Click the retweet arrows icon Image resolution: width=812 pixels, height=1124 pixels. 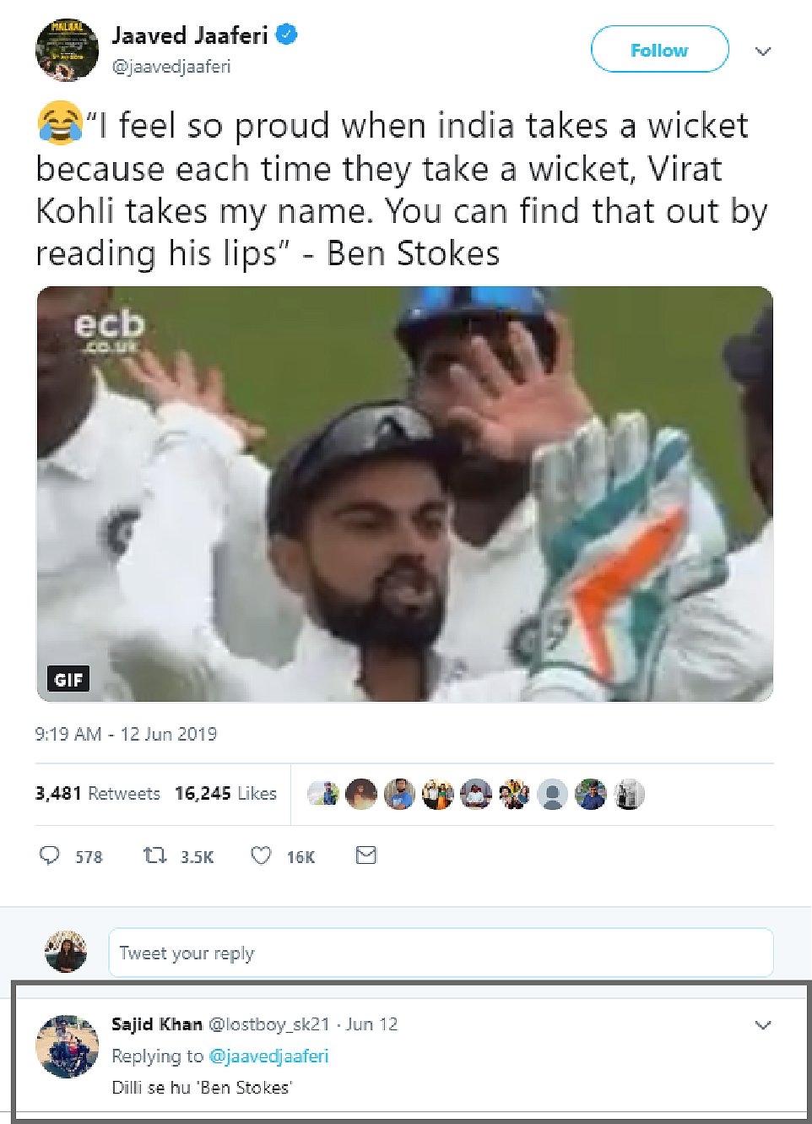click(x=154, y=855)
